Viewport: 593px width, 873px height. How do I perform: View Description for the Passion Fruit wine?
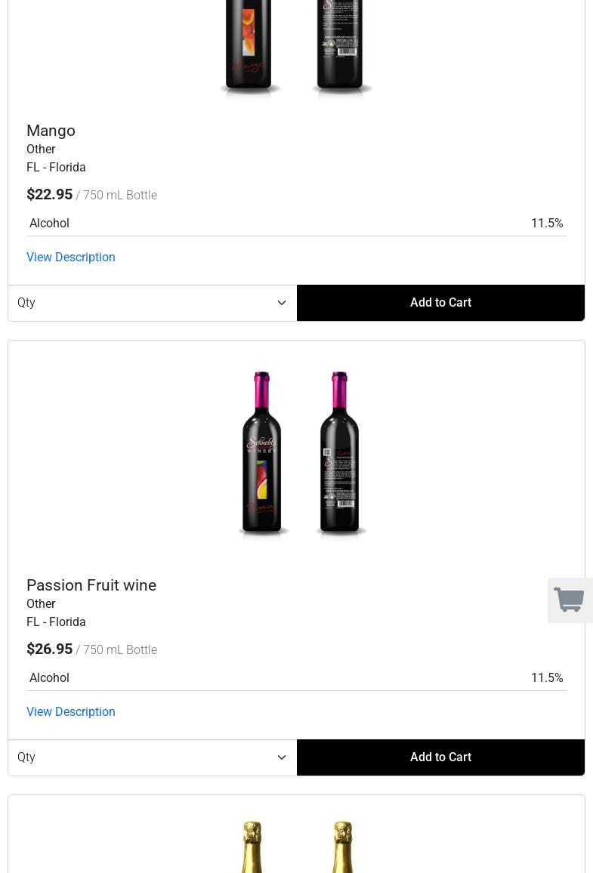pyautogui.click(x=71, y=712)
